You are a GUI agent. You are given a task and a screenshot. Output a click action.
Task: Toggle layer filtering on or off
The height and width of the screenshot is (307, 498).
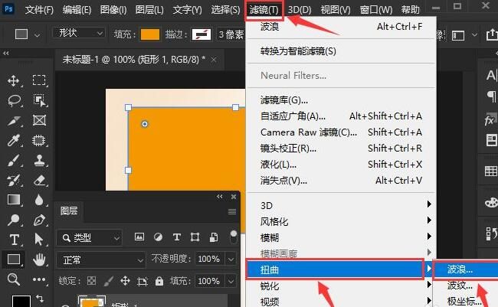click(x=234, y=237)
